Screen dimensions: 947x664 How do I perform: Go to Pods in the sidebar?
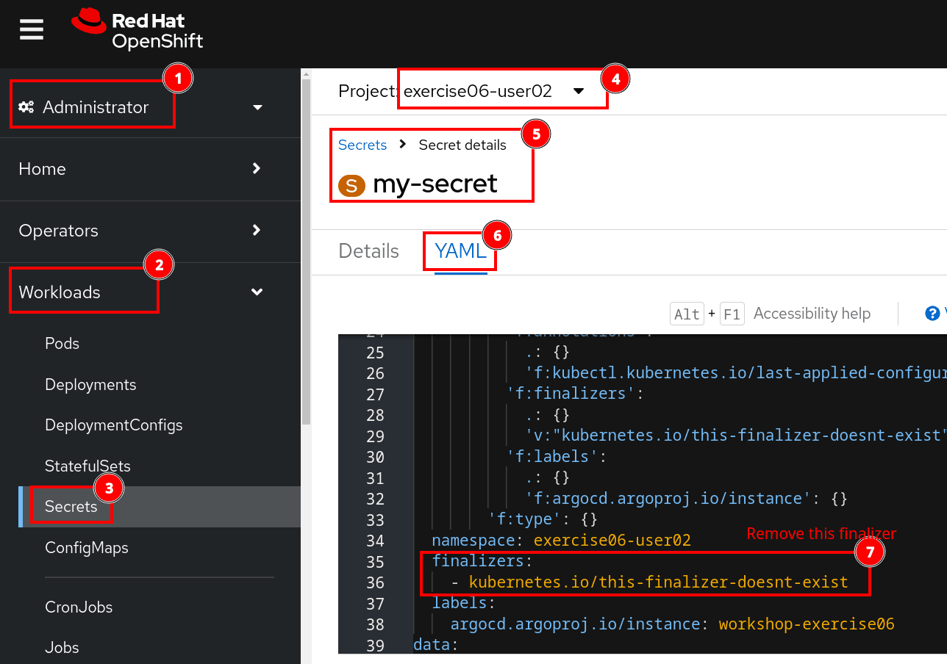point(62,344)
